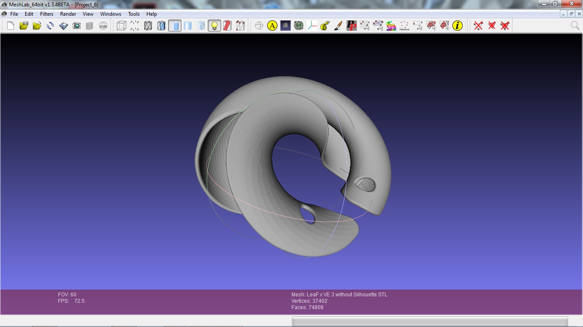
Task: Open the Render menu
Action: (x=68, y=14)
